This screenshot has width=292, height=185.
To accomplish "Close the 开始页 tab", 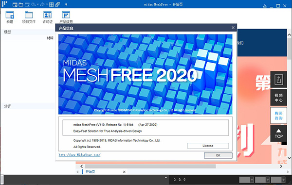I will (x=124, y=172).
